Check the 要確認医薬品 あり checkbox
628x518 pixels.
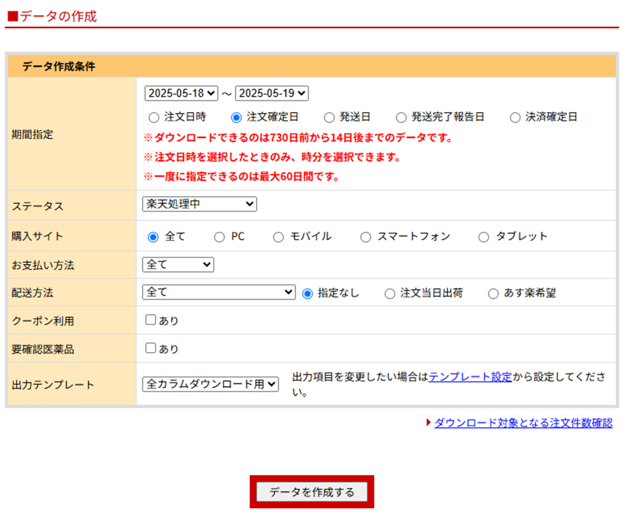151,348
